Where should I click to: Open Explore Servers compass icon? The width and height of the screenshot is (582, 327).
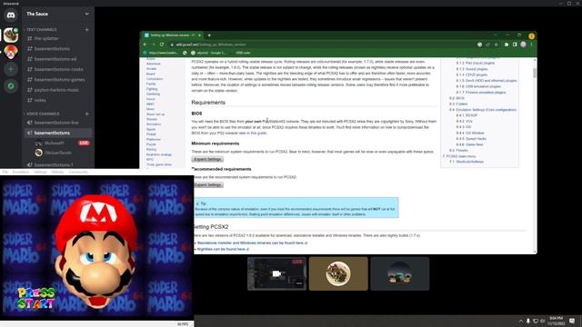tap(11, 86)
